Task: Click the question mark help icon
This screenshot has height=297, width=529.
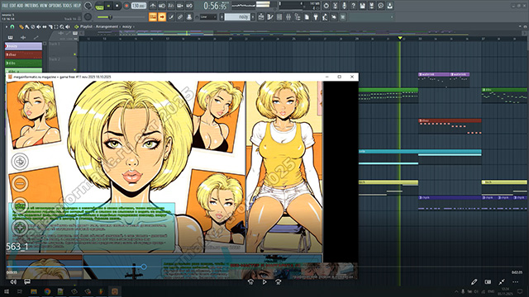Action: tap(353, 6)
